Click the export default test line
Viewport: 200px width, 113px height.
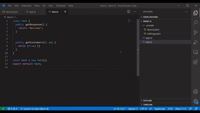click(27, 64)
